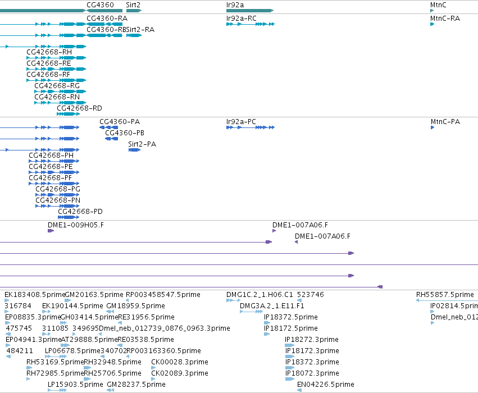The height and width of the screenshot is (393, 478).
Task: Click EST RE31956.5prime
Action: (147, 317)
